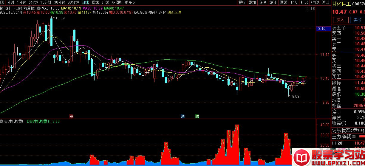Click the list icon beside 主力净额
The height and width of the screenshot is (166, 365).
pos(354,137)
